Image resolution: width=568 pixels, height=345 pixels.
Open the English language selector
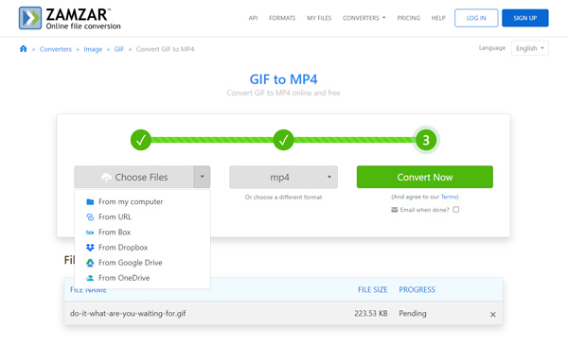click(530, 48)
